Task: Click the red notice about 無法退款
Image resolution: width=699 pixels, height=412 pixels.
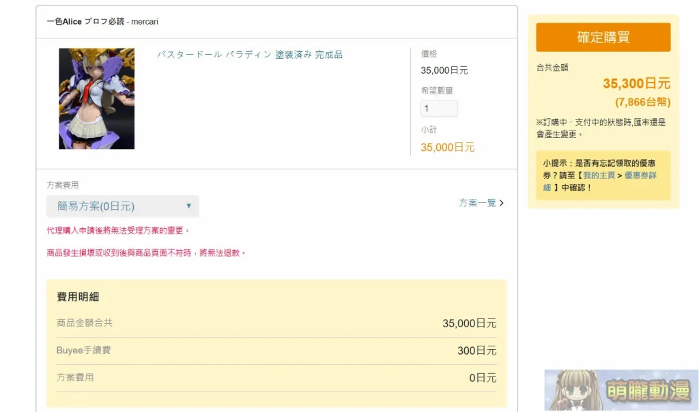Action: (147, 253)
